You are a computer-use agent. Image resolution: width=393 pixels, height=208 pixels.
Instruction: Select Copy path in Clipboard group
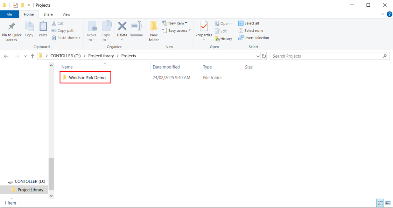pyautogui.click(x=63, y=30)
